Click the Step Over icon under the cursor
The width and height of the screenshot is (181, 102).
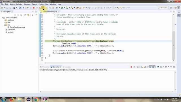pyautogui.click(x=43, y=8)
